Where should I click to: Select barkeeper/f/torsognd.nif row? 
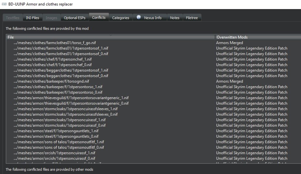153,81
